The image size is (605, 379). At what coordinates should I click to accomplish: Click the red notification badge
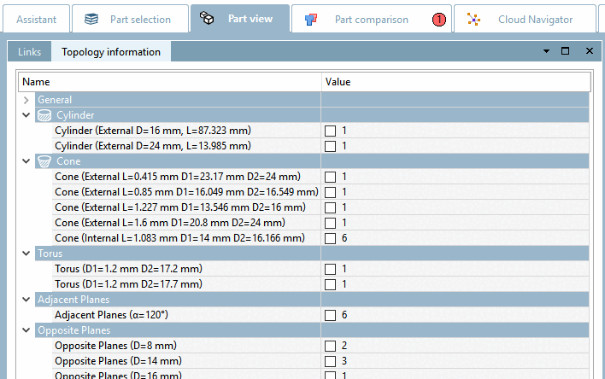coord(439,19)
